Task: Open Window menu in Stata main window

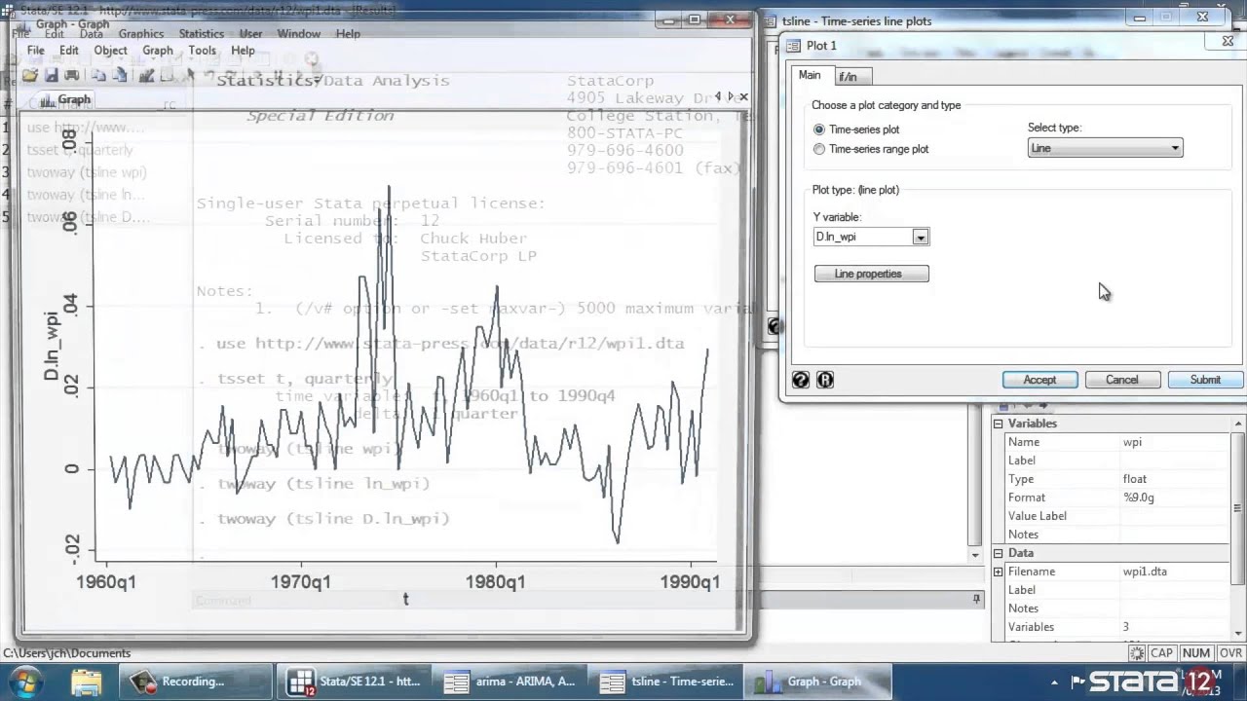Action: point(299,33)
